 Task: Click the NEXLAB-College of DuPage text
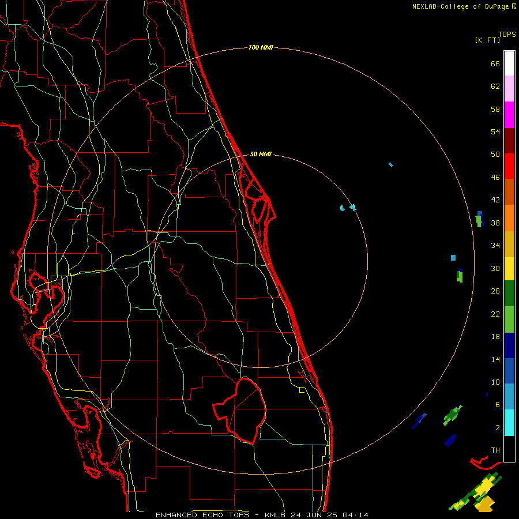(x=461, y=6)
